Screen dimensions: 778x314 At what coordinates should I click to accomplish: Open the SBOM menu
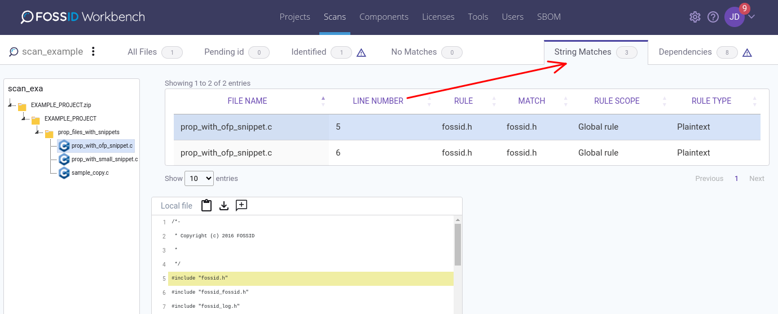(x=549, y=17)
